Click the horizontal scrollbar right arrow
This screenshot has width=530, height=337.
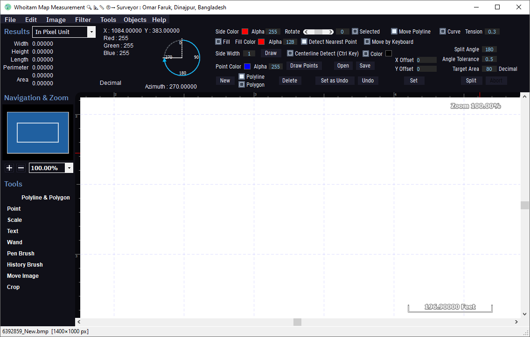516,322
